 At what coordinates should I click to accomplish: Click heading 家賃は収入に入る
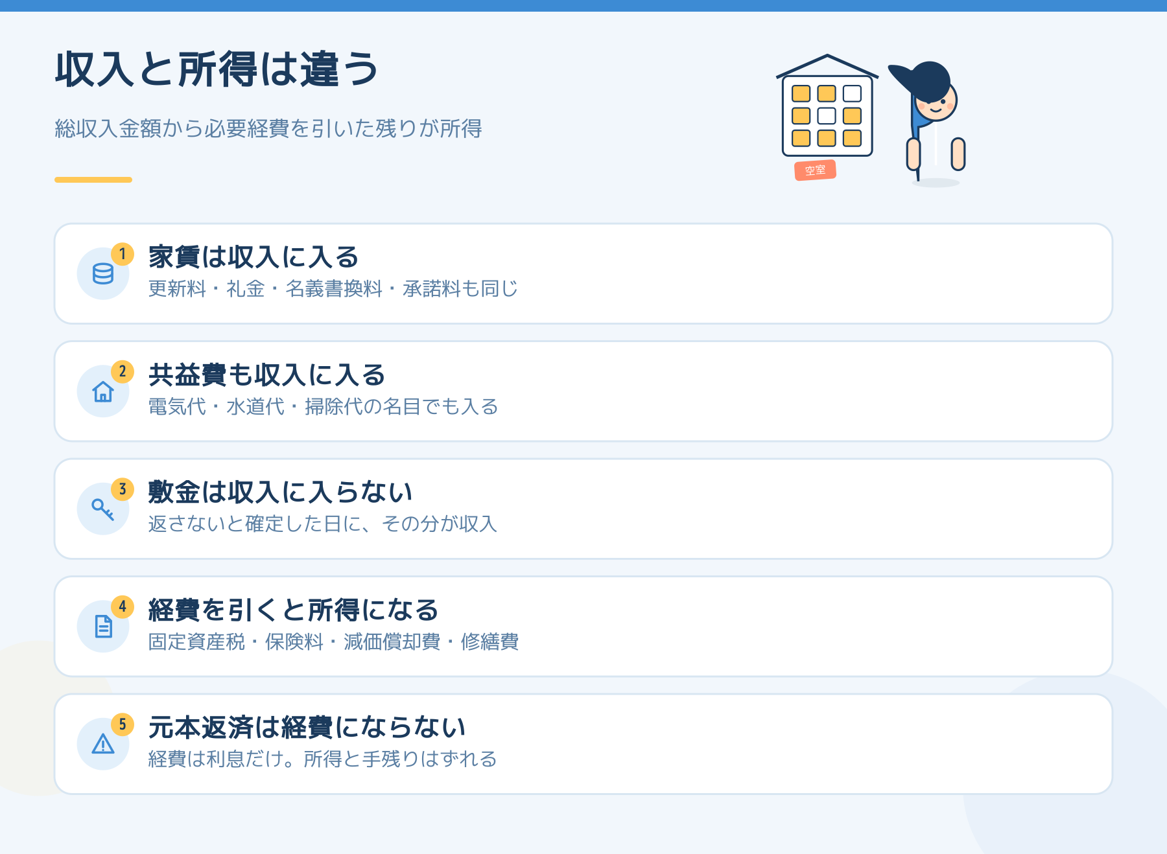tap(253, 257)
